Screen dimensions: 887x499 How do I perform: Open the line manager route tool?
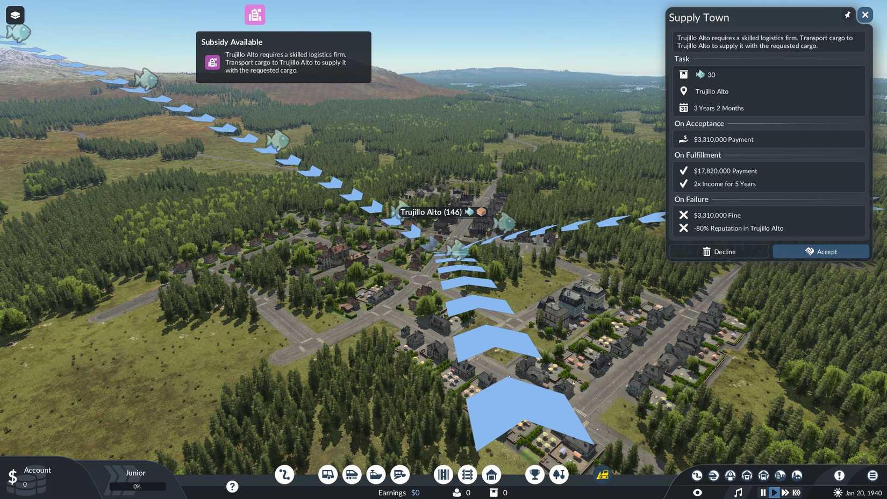click(x=284, y=475)
